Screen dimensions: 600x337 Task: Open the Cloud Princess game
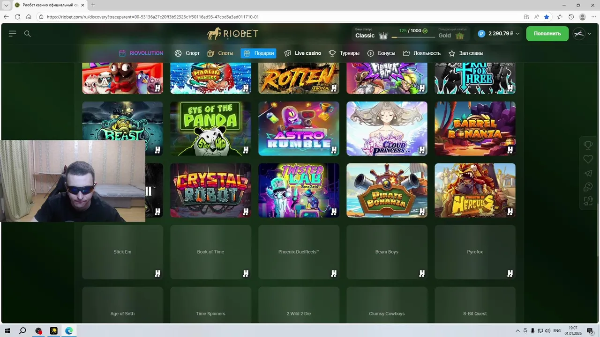coord(387,128)
